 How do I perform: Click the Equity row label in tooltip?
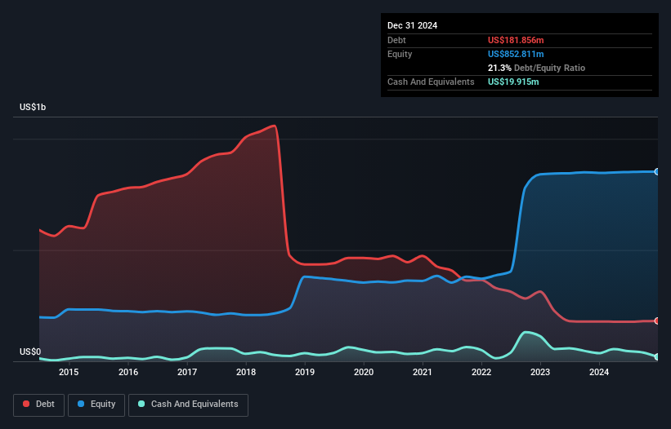pos(400,54)
